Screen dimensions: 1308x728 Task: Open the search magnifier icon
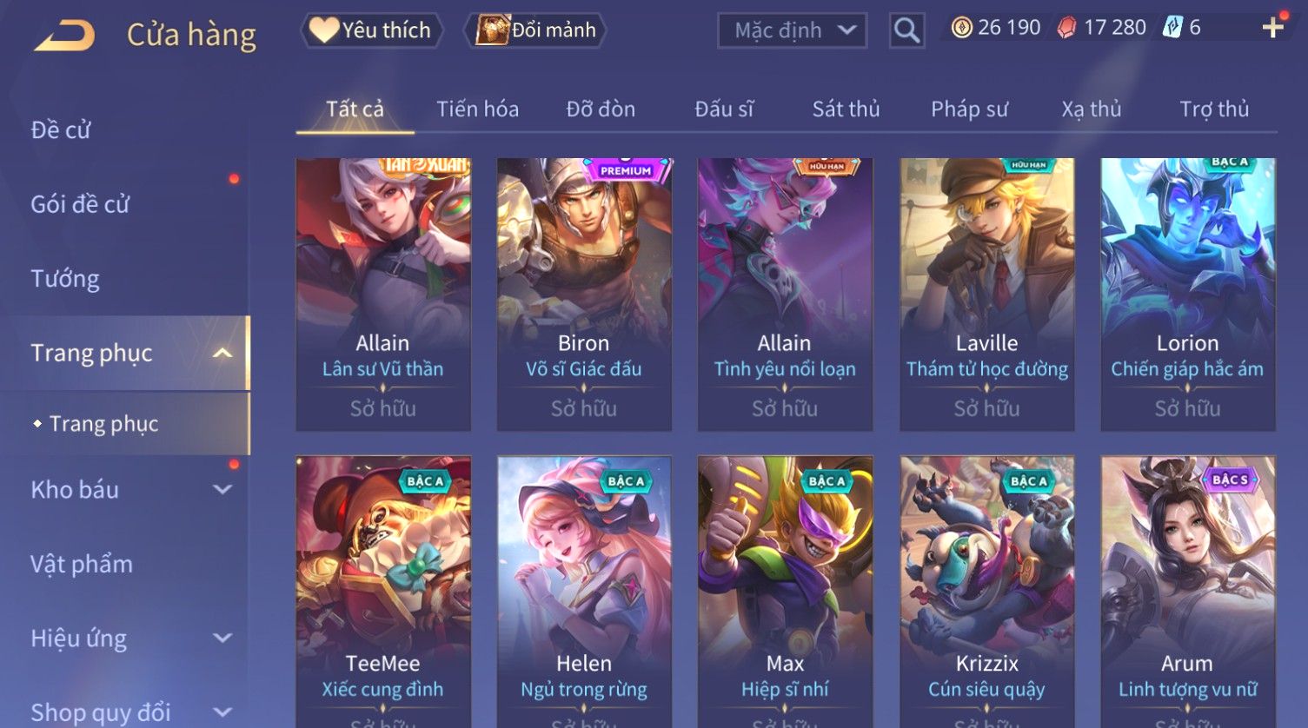pyautogui.click(x=906, y=31)
